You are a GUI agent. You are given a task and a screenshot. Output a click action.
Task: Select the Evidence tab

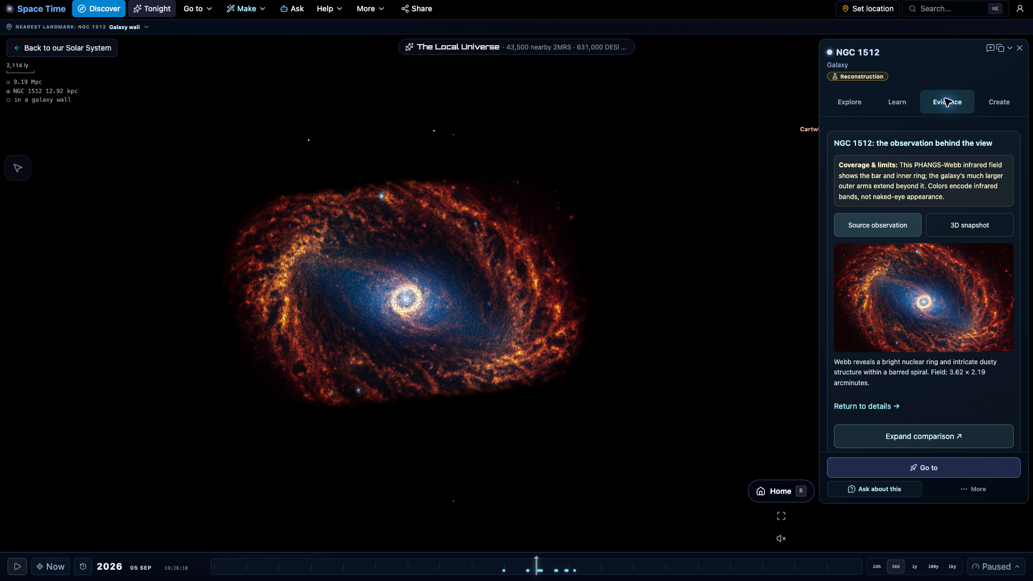click(947, 102)
